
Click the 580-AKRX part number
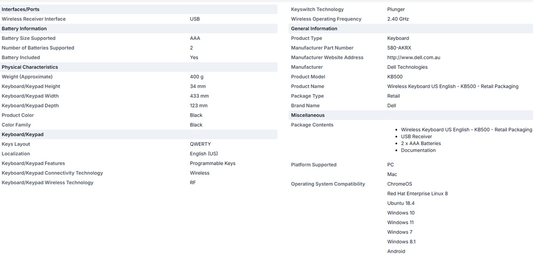click(x=399, y=48)
